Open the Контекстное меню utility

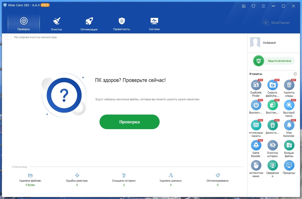256,165
